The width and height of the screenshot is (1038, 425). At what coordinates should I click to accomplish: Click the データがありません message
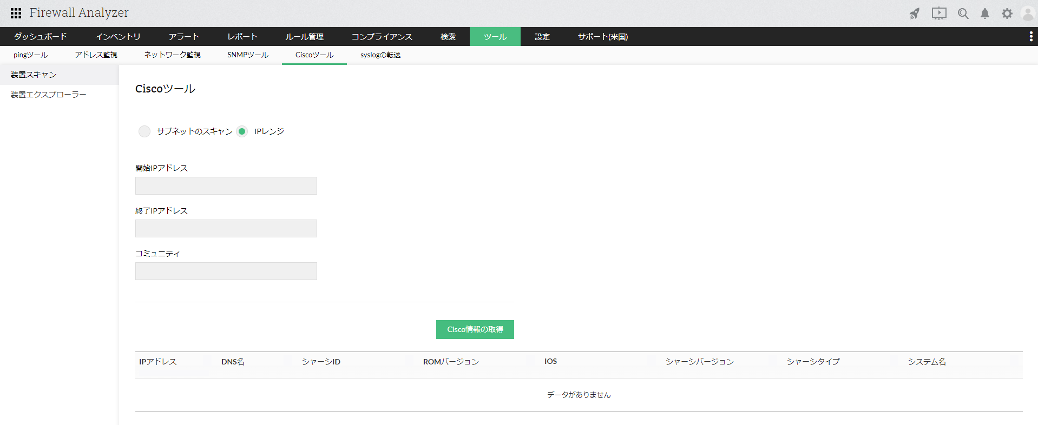pos(579,395)
